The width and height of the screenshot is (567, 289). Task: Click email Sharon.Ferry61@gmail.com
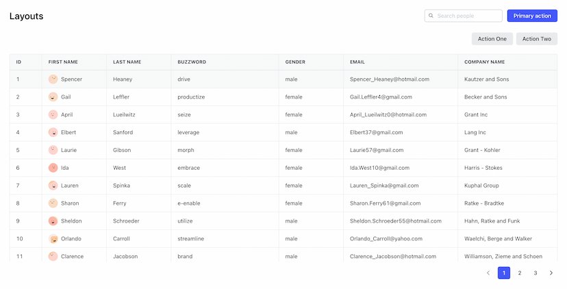(385, 203)
